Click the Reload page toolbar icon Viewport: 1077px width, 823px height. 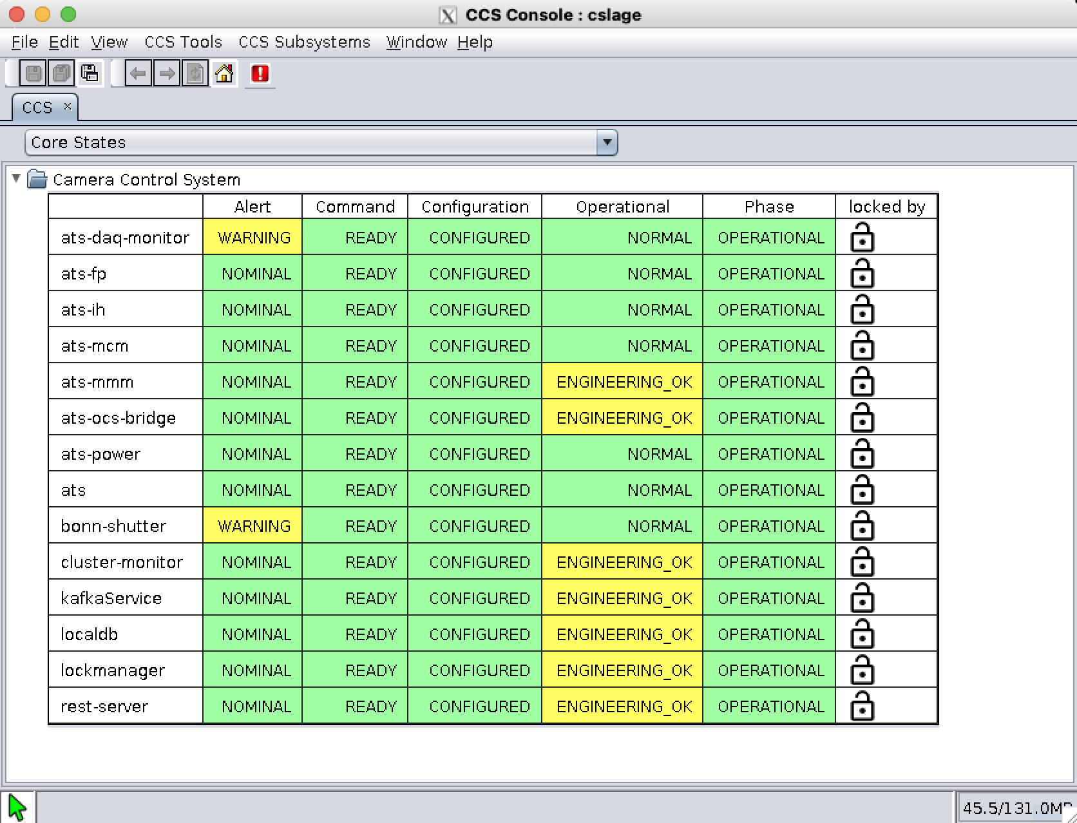point(195,73)
